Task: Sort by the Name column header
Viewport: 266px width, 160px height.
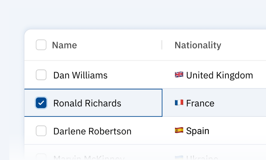Action: [65, 45]
